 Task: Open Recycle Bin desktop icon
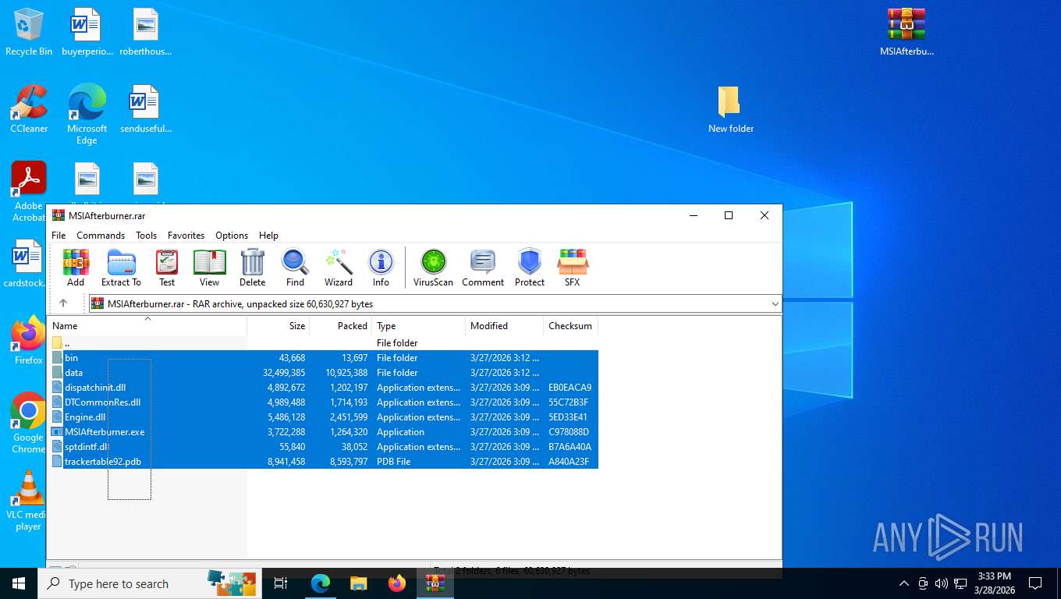click(x=29, y=32)
